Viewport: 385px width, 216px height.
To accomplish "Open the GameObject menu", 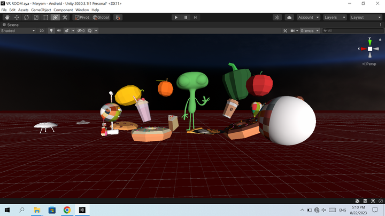I will click(41, 10).
